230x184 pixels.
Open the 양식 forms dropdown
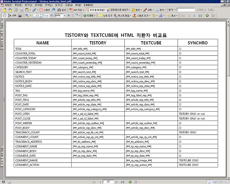coord(165,10)
